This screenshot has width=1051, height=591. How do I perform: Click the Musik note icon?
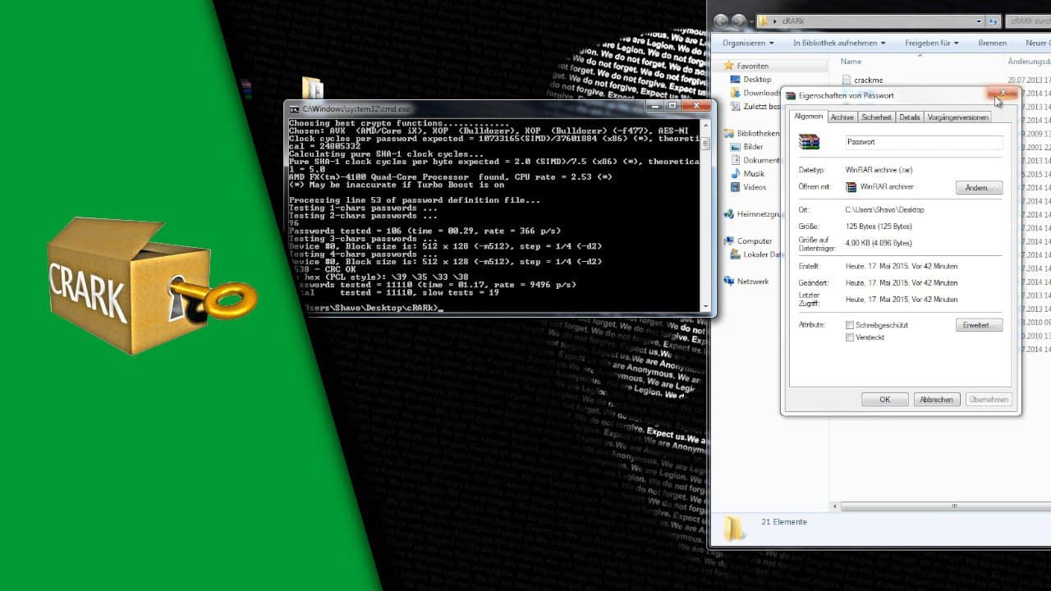click(x=735, y=173)
